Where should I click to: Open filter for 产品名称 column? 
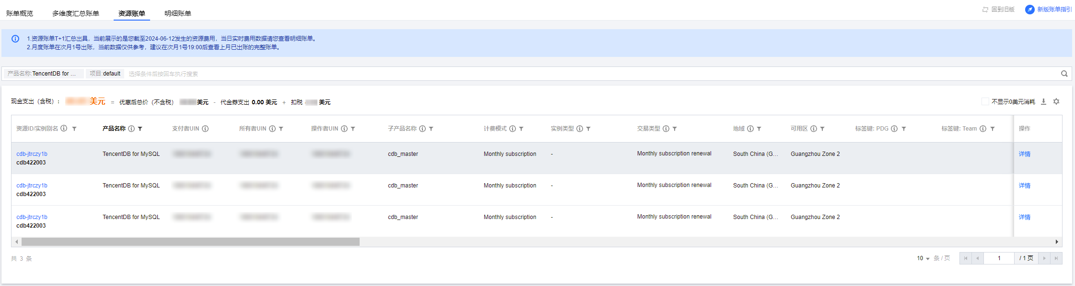[140, 129]
